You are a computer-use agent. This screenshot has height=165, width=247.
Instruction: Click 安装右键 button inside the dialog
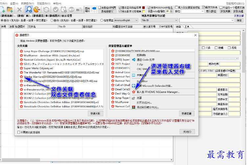point(186,113)
